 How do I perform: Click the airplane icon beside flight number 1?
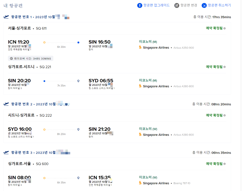coord(6,17)
